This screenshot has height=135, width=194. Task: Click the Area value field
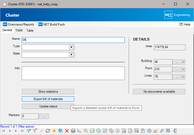click(x=170, y=47)
